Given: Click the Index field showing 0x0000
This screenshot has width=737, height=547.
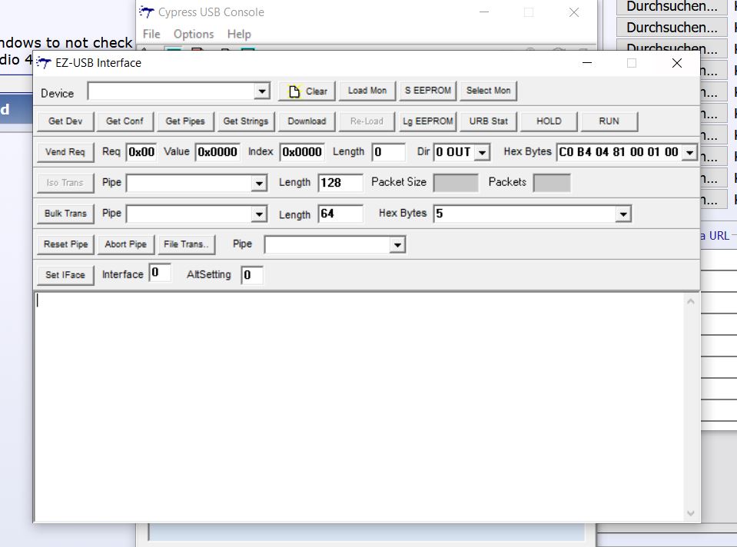Looking at the screenshot, I should pyautogui.click(x=302, y=152).
